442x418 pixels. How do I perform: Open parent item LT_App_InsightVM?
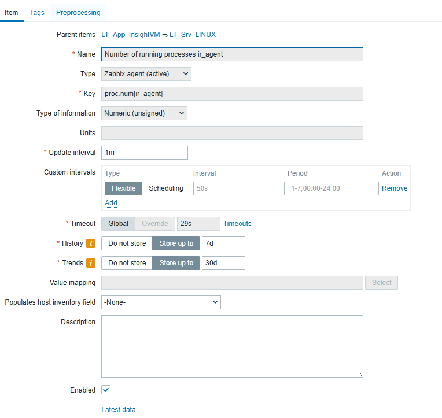[x=130, y=35]
